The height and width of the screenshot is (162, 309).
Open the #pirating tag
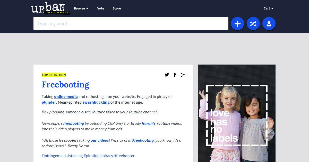92,156
